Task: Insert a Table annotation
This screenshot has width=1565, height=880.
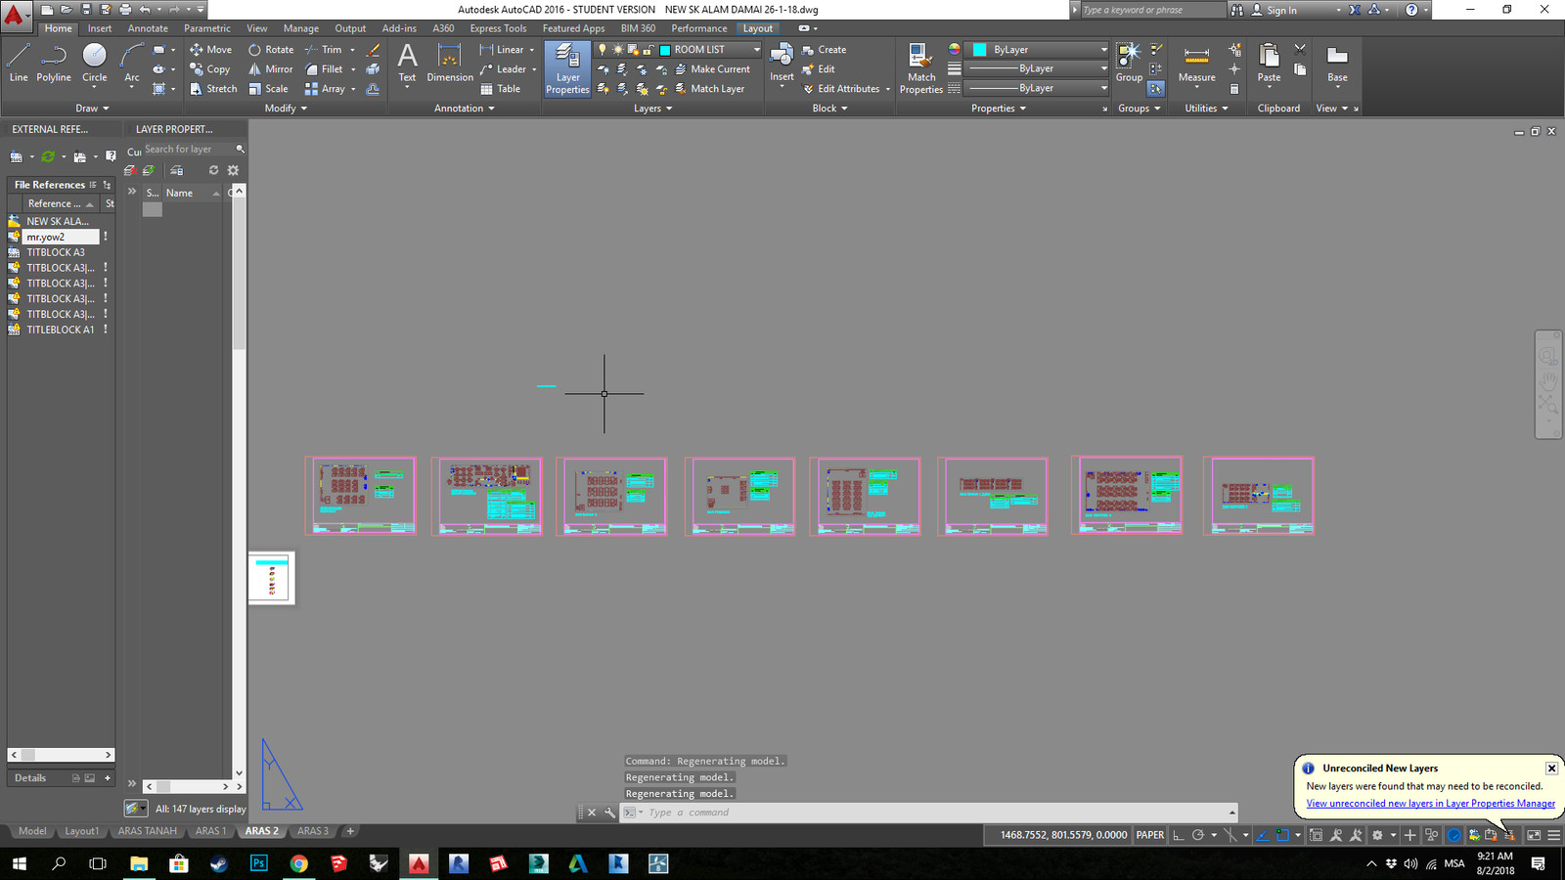Action: (x=501, y=89)
